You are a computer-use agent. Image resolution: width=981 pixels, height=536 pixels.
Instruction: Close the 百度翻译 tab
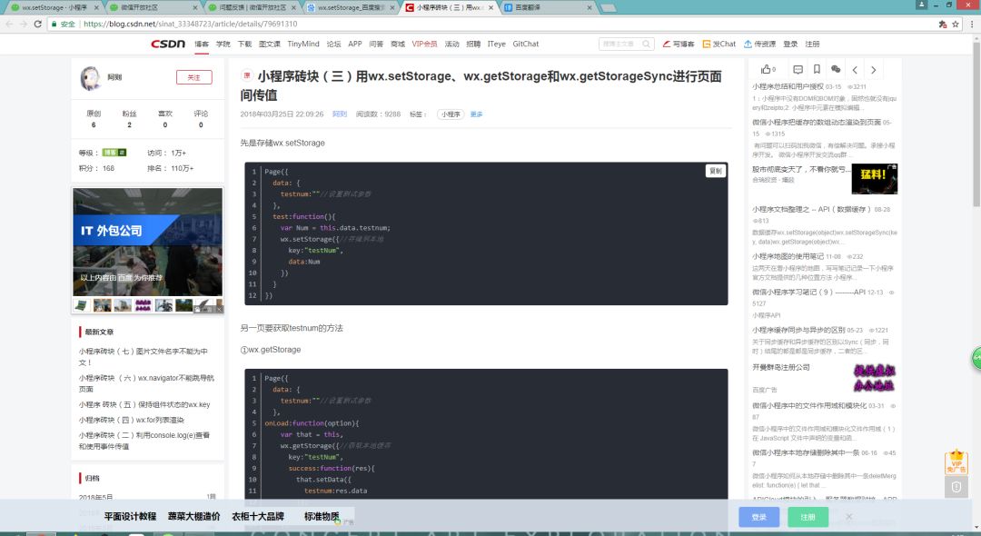(x=590, y=7)
